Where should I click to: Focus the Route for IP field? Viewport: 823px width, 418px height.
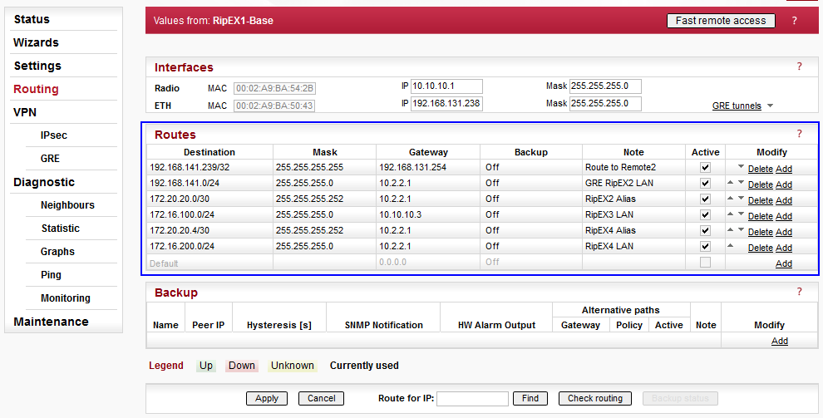472,399
